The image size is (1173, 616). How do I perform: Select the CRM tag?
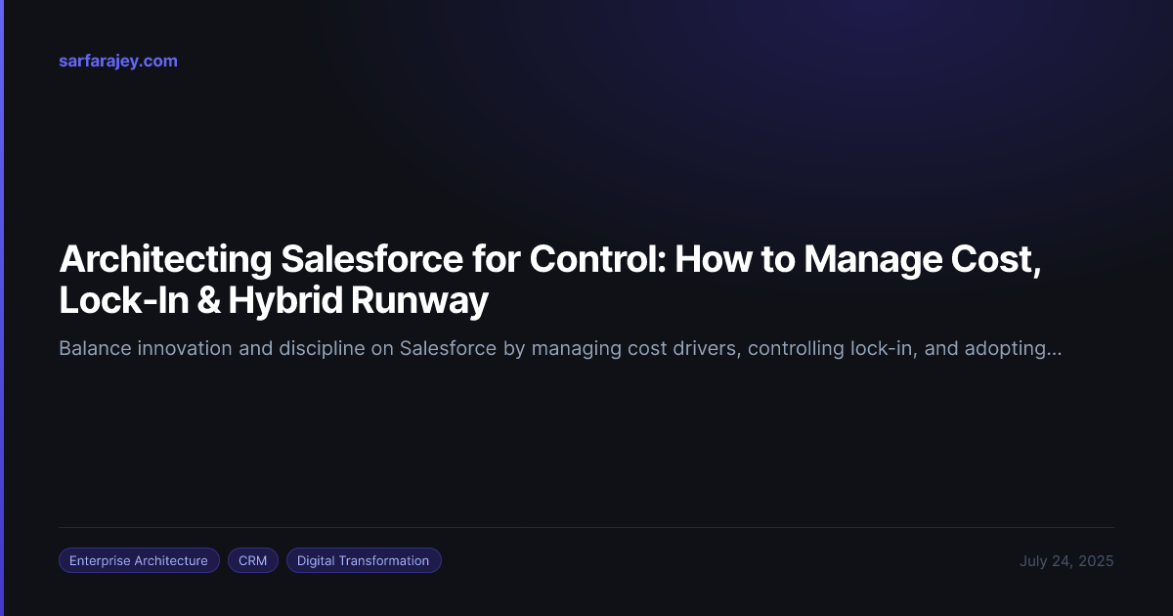253,560
